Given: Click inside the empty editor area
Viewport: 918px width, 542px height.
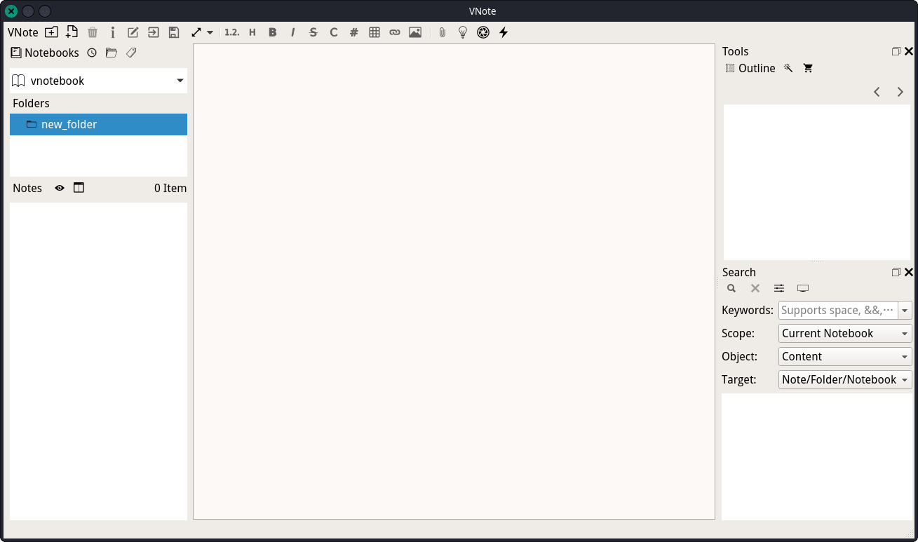Looking at the screenshot, I should [454, 282].
